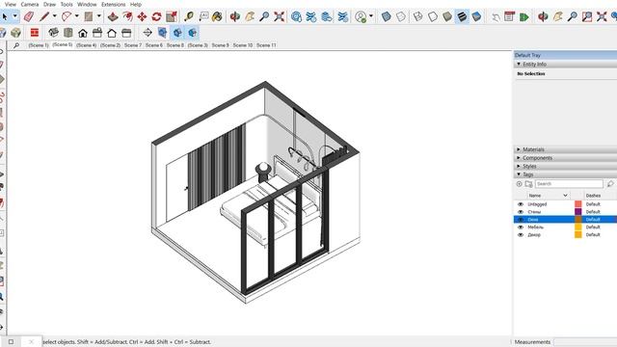Viewport: 617px width, 347px height.
Task: Sort tags by Name column
Action: click(x=549, y=196)
